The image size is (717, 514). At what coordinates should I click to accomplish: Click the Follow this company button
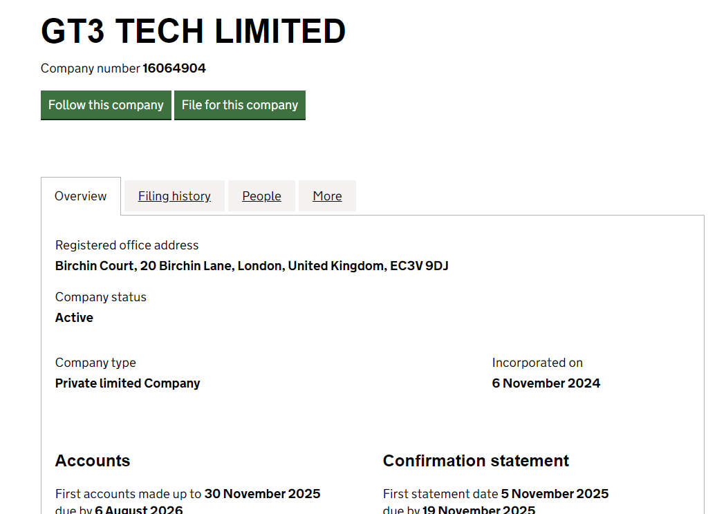point(106,105)
